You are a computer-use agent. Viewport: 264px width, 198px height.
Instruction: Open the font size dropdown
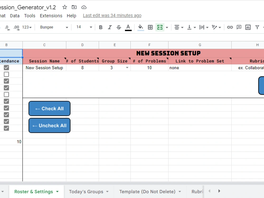pos(91,27)
